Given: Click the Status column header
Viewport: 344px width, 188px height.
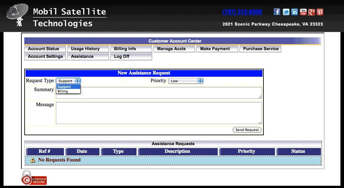Looking at the screenshot, I should [x=298, y=151].
